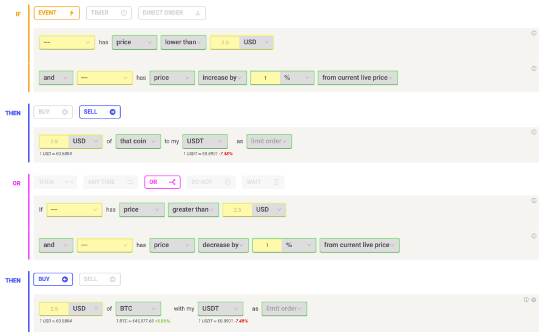The width and height of the screenshot is (546, 334).
Task: Open the 'that coin' dropdown in sell row
Action: coord(138,141)
